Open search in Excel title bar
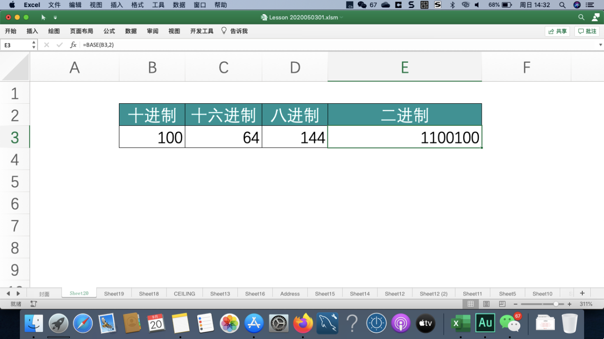Image resolution: width=604 pixels, height=339 pixels. (581, 17)
